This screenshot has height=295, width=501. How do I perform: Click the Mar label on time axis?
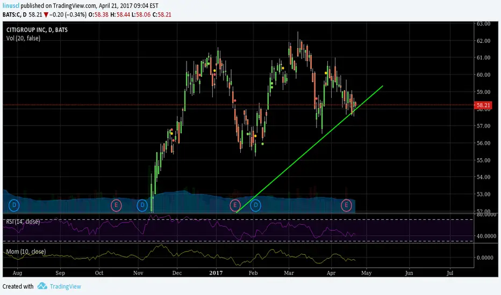coord(289,273)
